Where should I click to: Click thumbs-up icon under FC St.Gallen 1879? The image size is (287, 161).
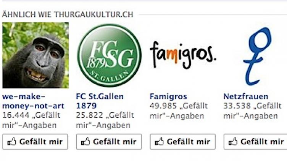(85, 142)
